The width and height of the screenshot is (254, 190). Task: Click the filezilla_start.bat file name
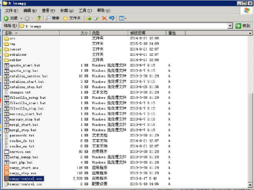(28, 103)
